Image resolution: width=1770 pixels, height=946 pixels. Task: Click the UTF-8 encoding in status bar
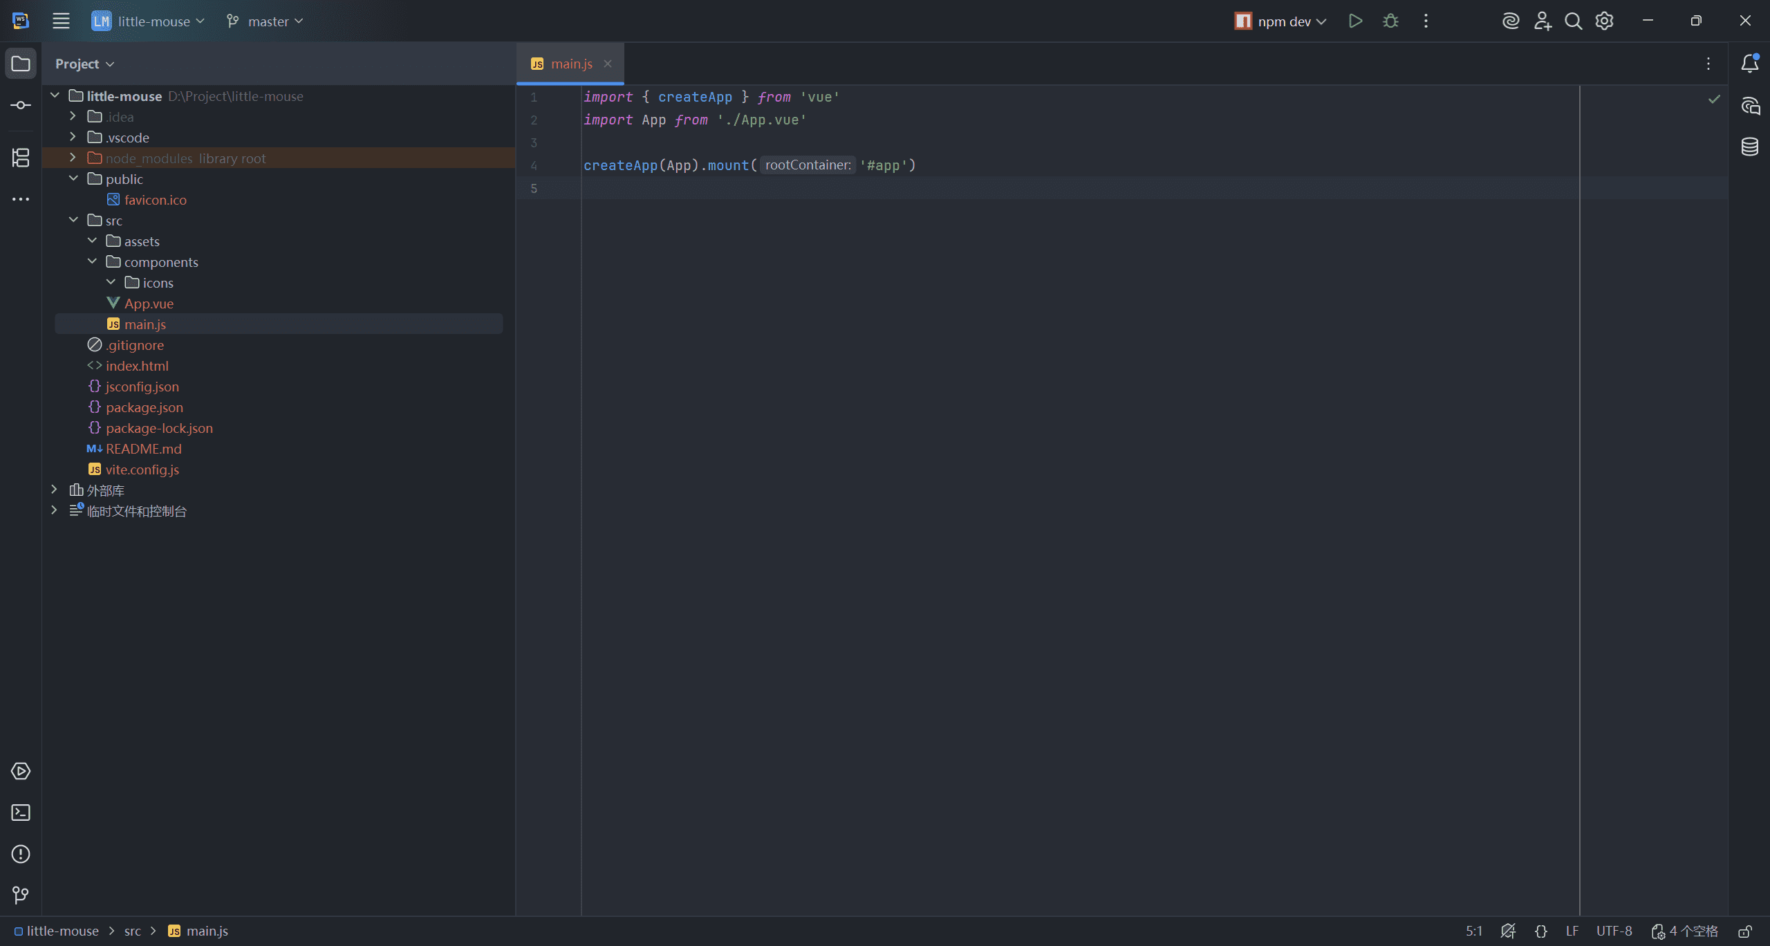[x=1614, y=931]
